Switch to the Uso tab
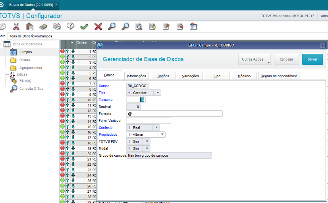This screenshot has width=328, height=203. coord(217,76)
